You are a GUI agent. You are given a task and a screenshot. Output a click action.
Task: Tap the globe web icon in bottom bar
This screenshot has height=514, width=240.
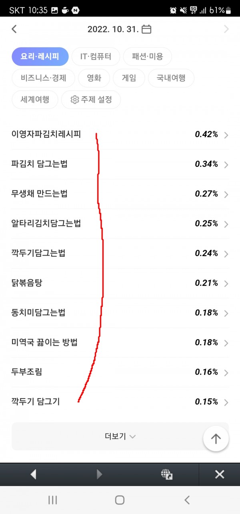click(166, 474)
